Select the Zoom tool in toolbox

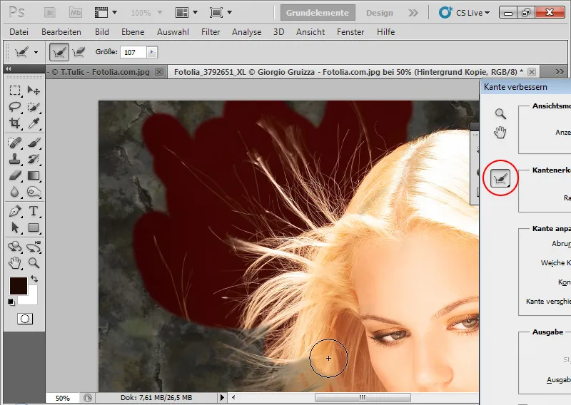pos(34,262)
